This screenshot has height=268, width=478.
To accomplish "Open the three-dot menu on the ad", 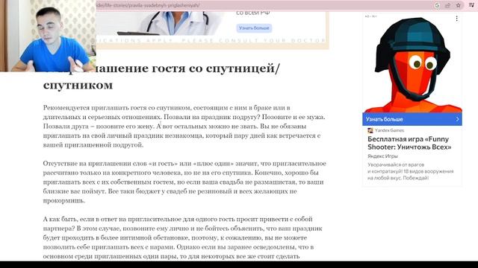I will click(456, 19).
